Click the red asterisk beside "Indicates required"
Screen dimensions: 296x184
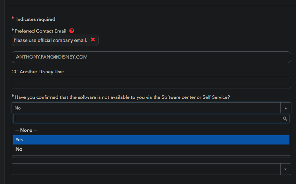click(x=13, y=19)
